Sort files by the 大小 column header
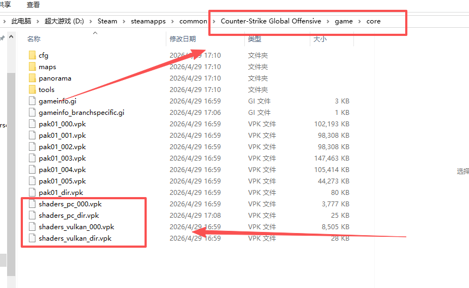469x288 pixels. pos(320,39)
